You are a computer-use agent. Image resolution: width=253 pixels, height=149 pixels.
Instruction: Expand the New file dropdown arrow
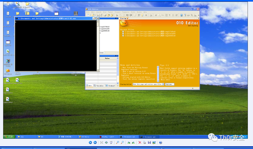point(91,15)
